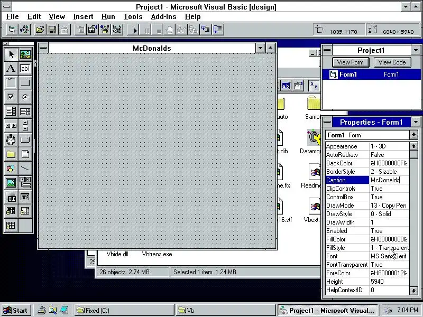Click the View Code button
The image size is (423, 317).
(x=392, y=62)
